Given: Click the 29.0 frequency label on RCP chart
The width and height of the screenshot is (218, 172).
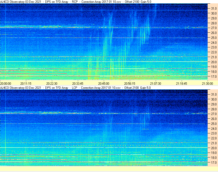Looking at the screenshot, I should pyautogui.click(x=214, y=18).
